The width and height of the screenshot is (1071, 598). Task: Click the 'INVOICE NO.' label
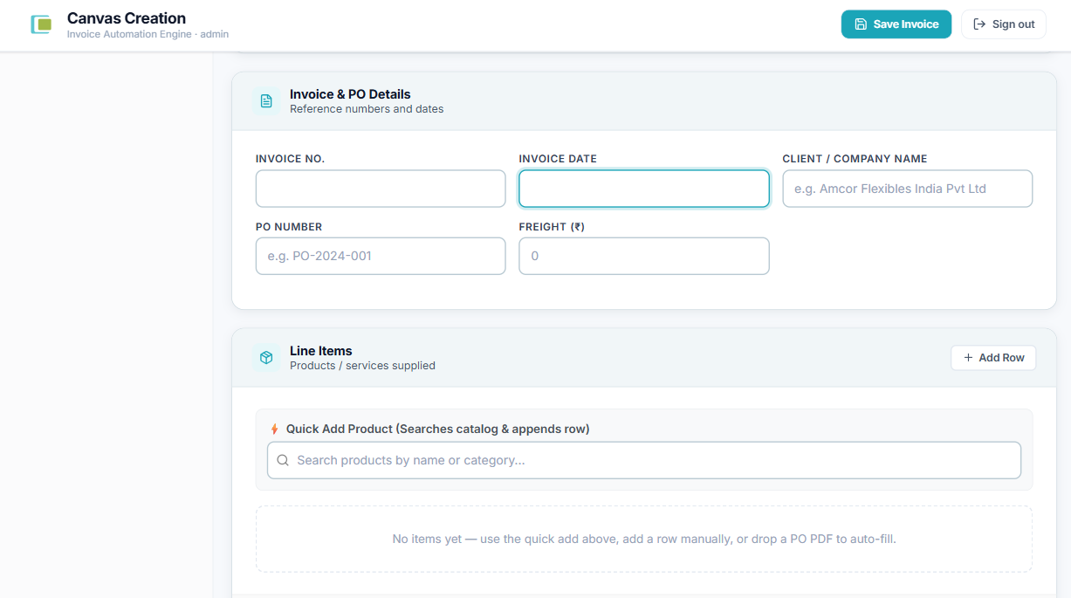click(290, 159)
